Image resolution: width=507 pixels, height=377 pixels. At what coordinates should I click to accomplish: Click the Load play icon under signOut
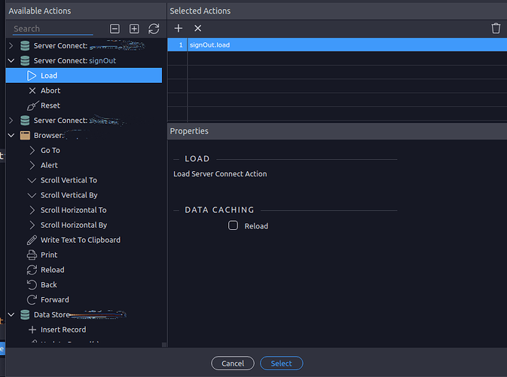coord(32,75)
